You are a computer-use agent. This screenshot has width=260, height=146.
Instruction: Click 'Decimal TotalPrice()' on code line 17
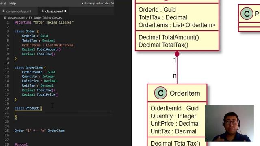click(40, 94)
